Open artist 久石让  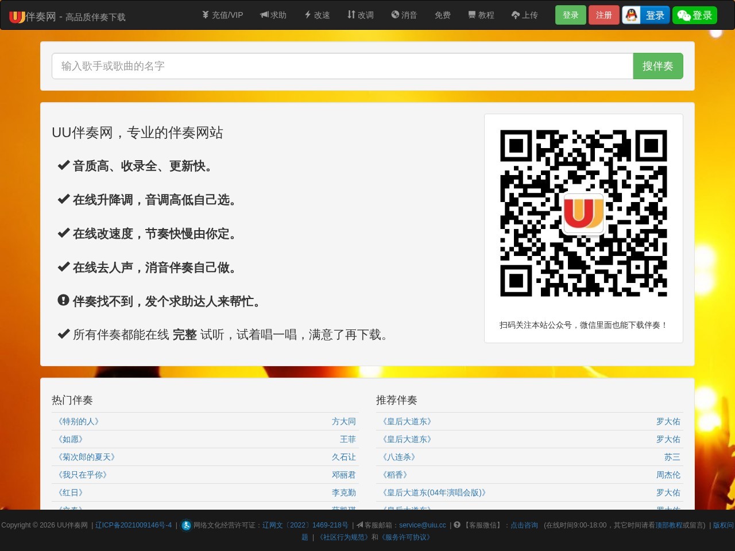click(344, 457)
